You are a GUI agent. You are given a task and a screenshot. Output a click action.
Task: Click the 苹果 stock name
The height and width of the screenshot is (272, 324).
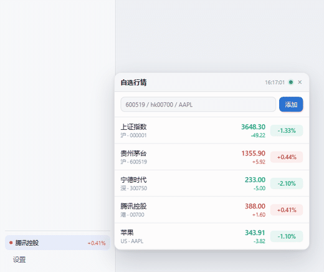(127, 233)
